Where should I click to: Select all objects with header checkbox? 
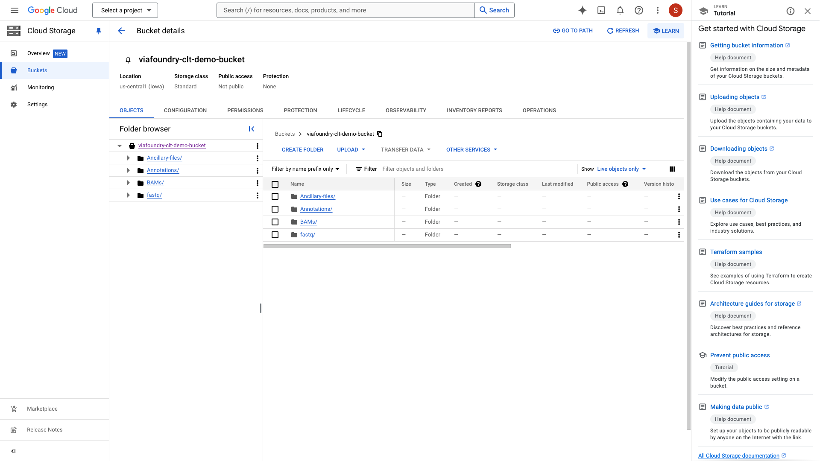pos(275,184)
